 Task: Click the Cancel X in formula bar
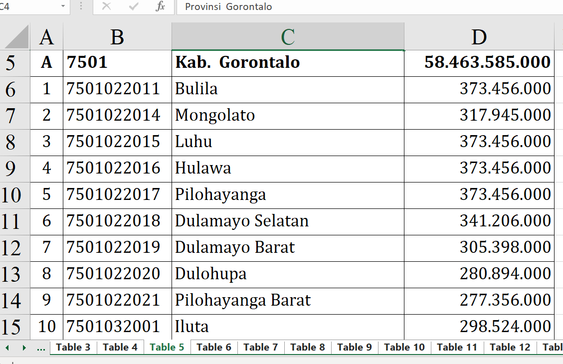click(x=106, y=6)
